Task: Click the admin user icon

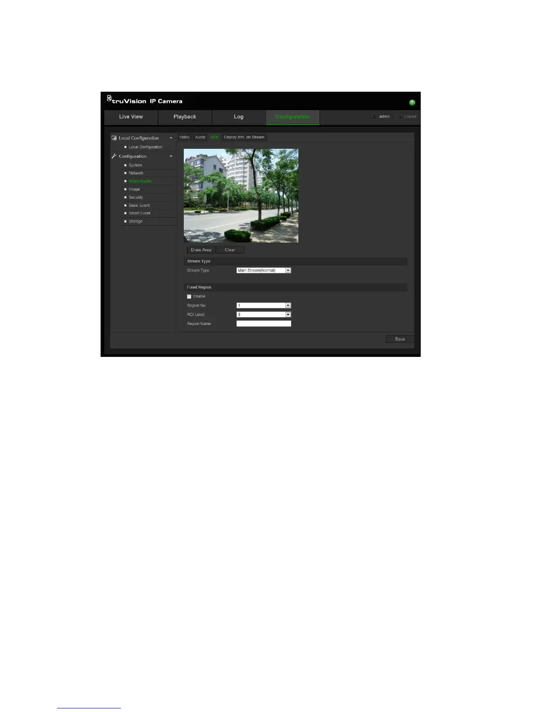Action: coord(374,116)
